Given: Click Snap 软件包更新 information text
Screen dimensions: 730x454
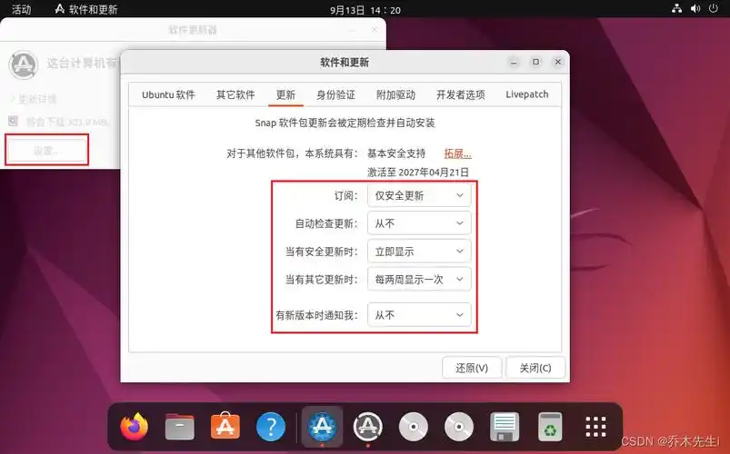Looking at the screenshot, I should 345,123.
